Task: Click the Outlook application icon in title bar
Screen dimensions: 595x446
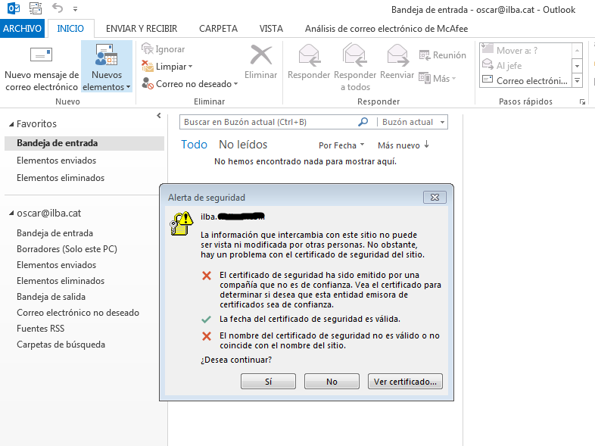Action: pyautogui.click(x=14, y=8)
